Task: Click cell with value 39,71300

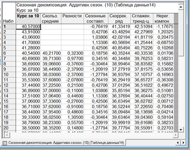Action: (x=51, y=58)
